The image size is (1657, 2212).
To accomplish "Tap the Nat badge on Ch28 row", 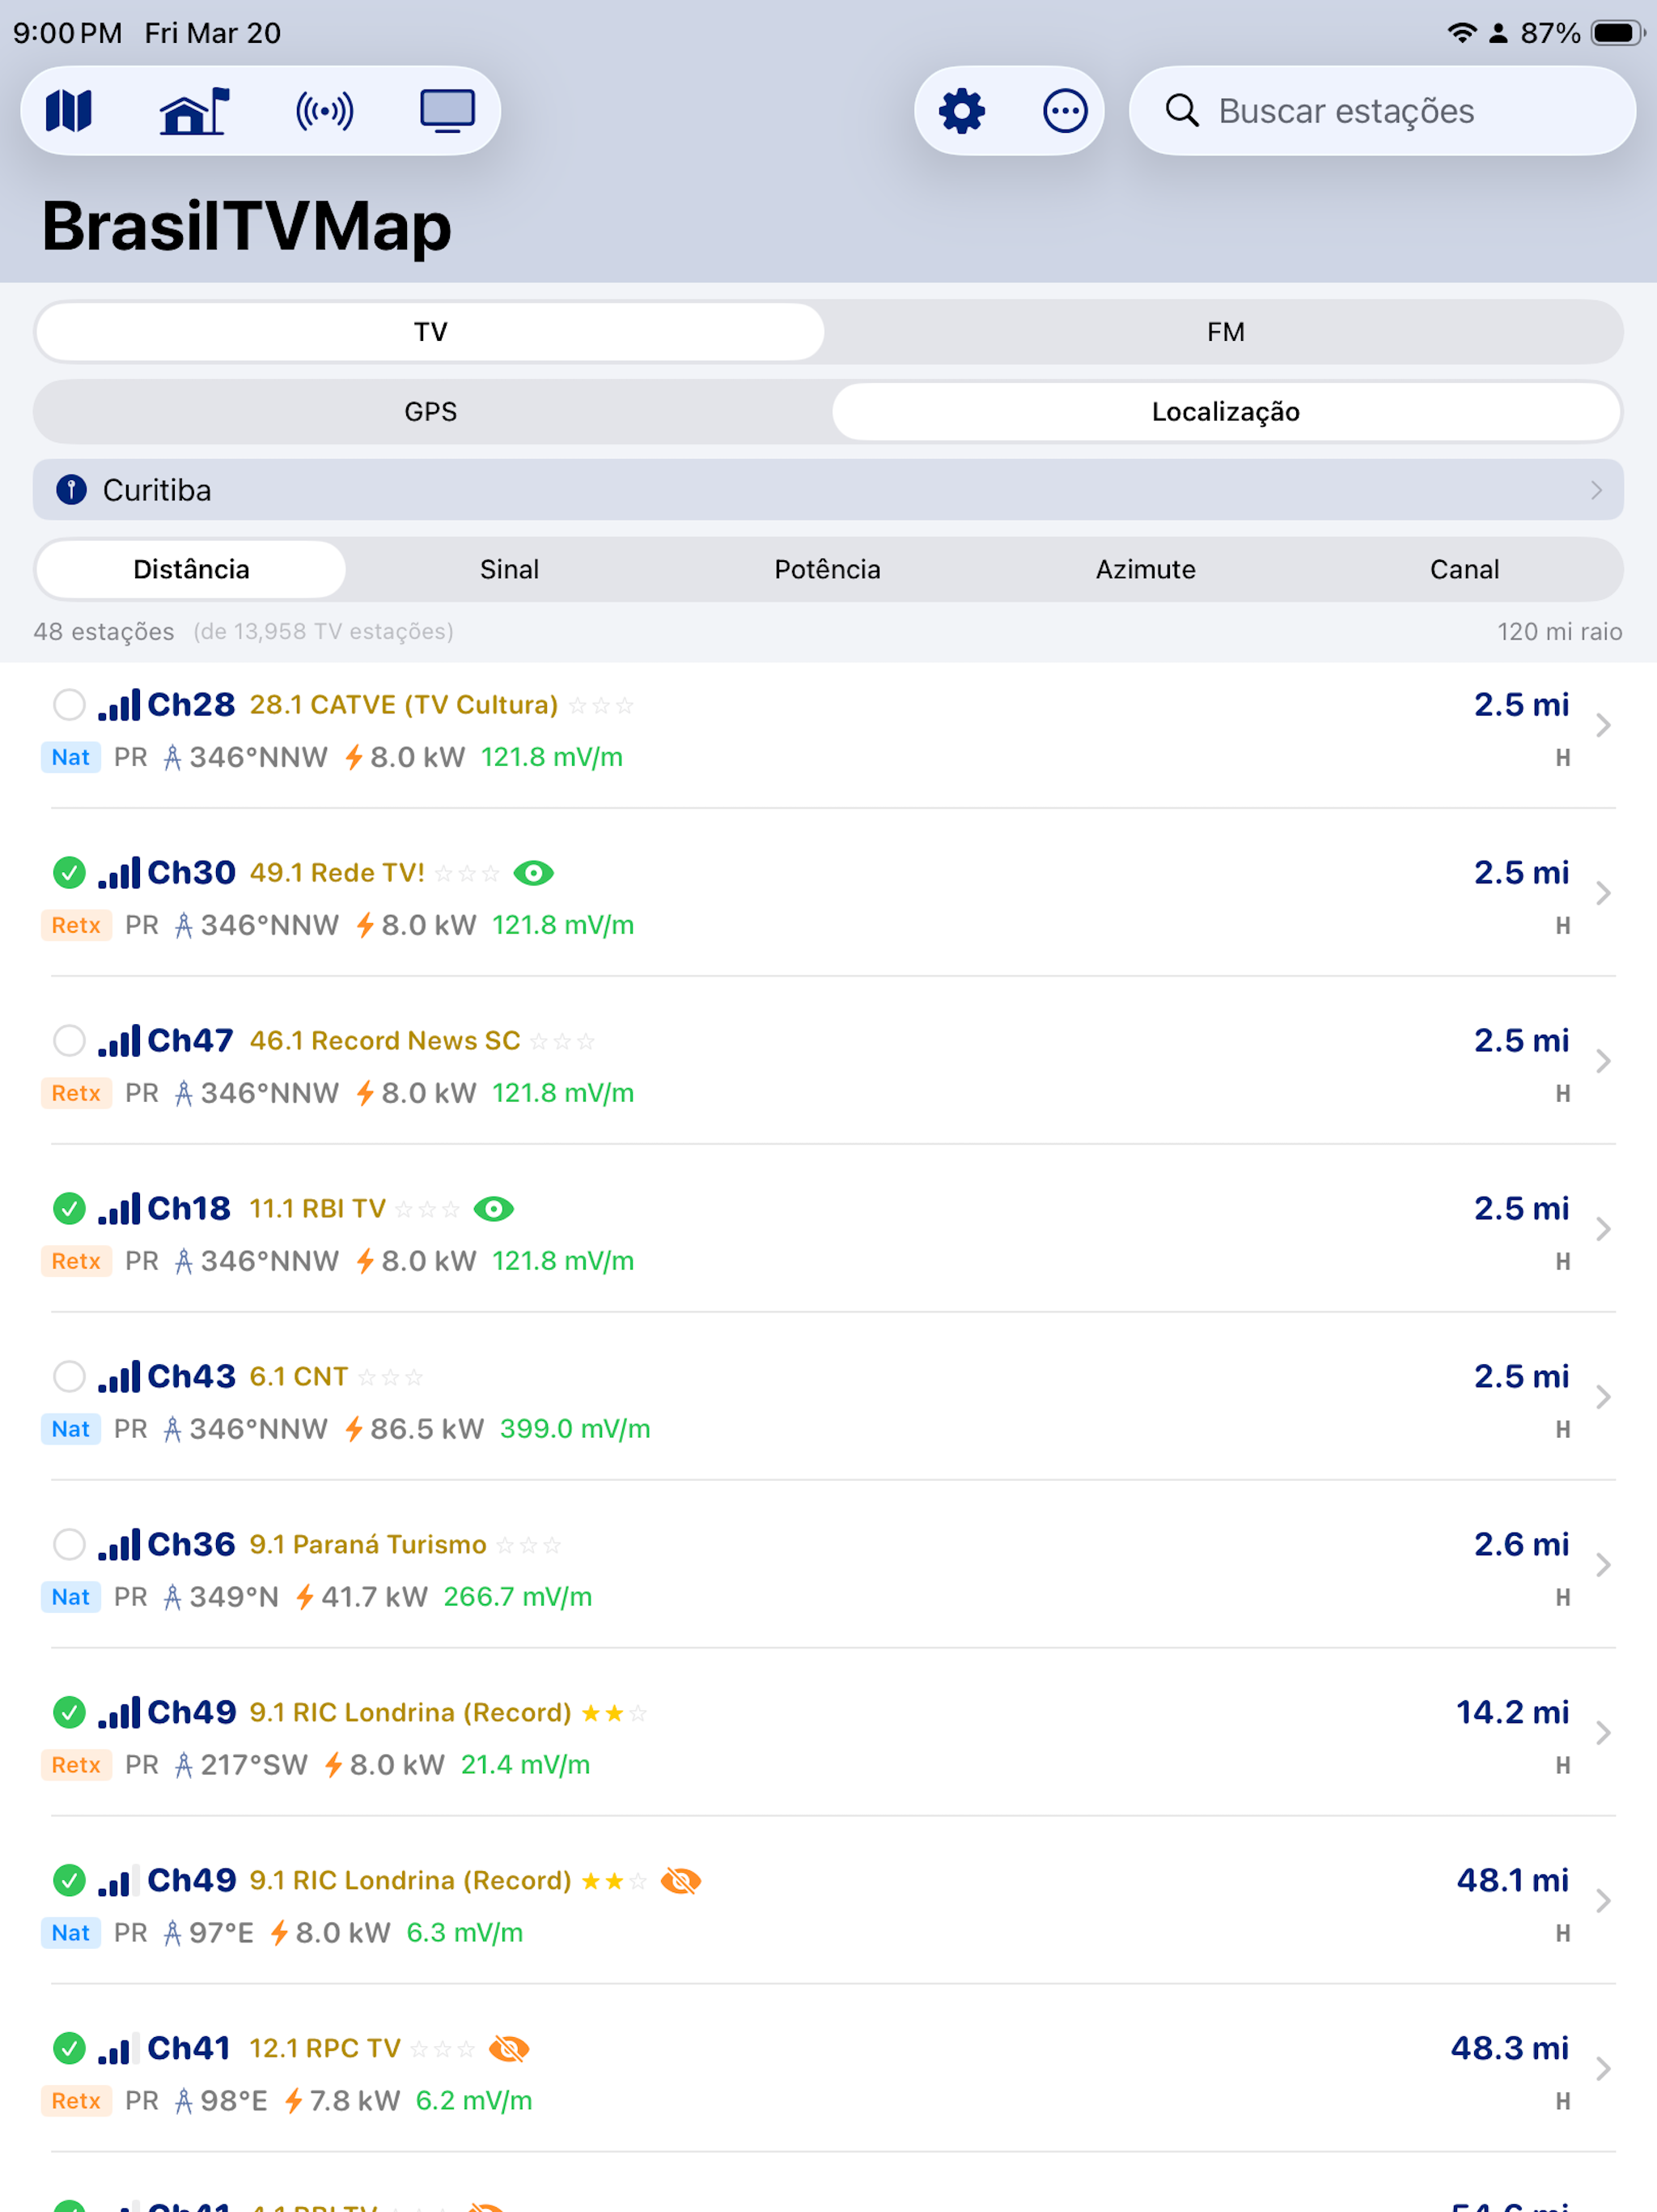I will click(71, 758).
